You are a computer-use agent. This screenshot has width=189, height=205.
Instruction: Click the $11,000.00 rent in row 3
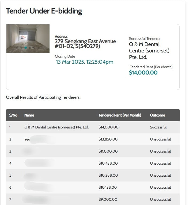point(108,151)
